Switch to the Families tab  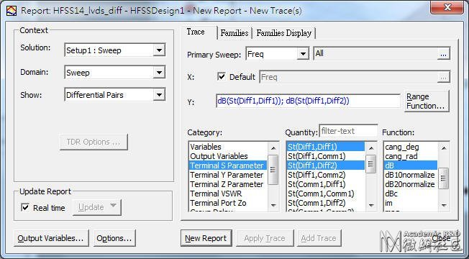click(x=234, y=33)
